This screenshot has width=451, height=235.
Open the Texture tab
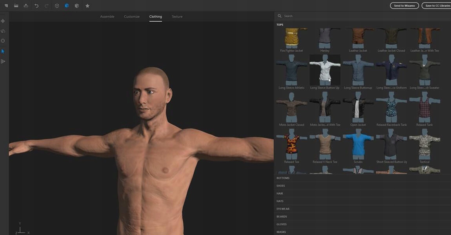[x=177, y=17]
